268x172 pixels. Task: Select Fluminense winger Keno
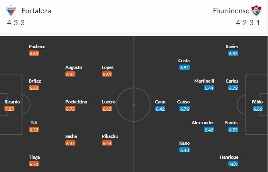coord(185,143)
